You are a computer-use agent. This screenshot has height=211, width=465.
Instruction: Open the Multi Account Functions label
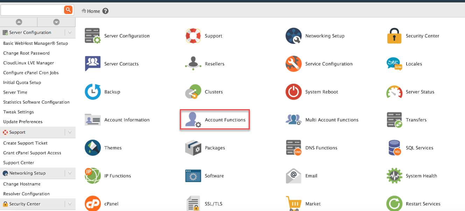(332, 120)
